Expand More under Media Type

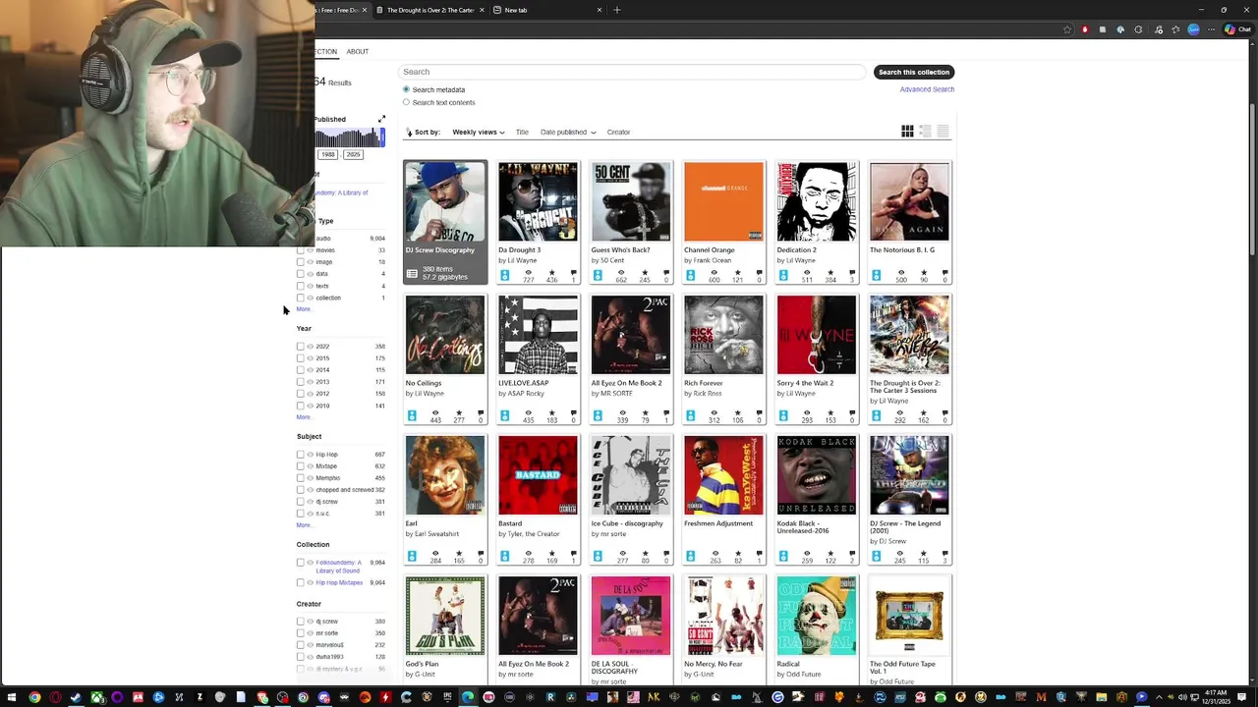304,309
